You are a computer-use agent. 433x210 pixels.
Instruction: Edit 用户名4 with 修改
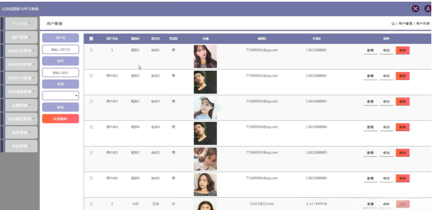pyautogui.click(x=386, y=127)
